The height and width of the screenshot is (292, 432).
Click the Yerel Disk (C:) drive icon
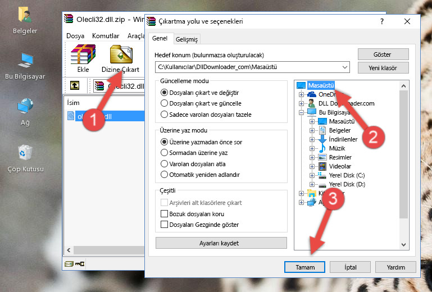(322, 175)
